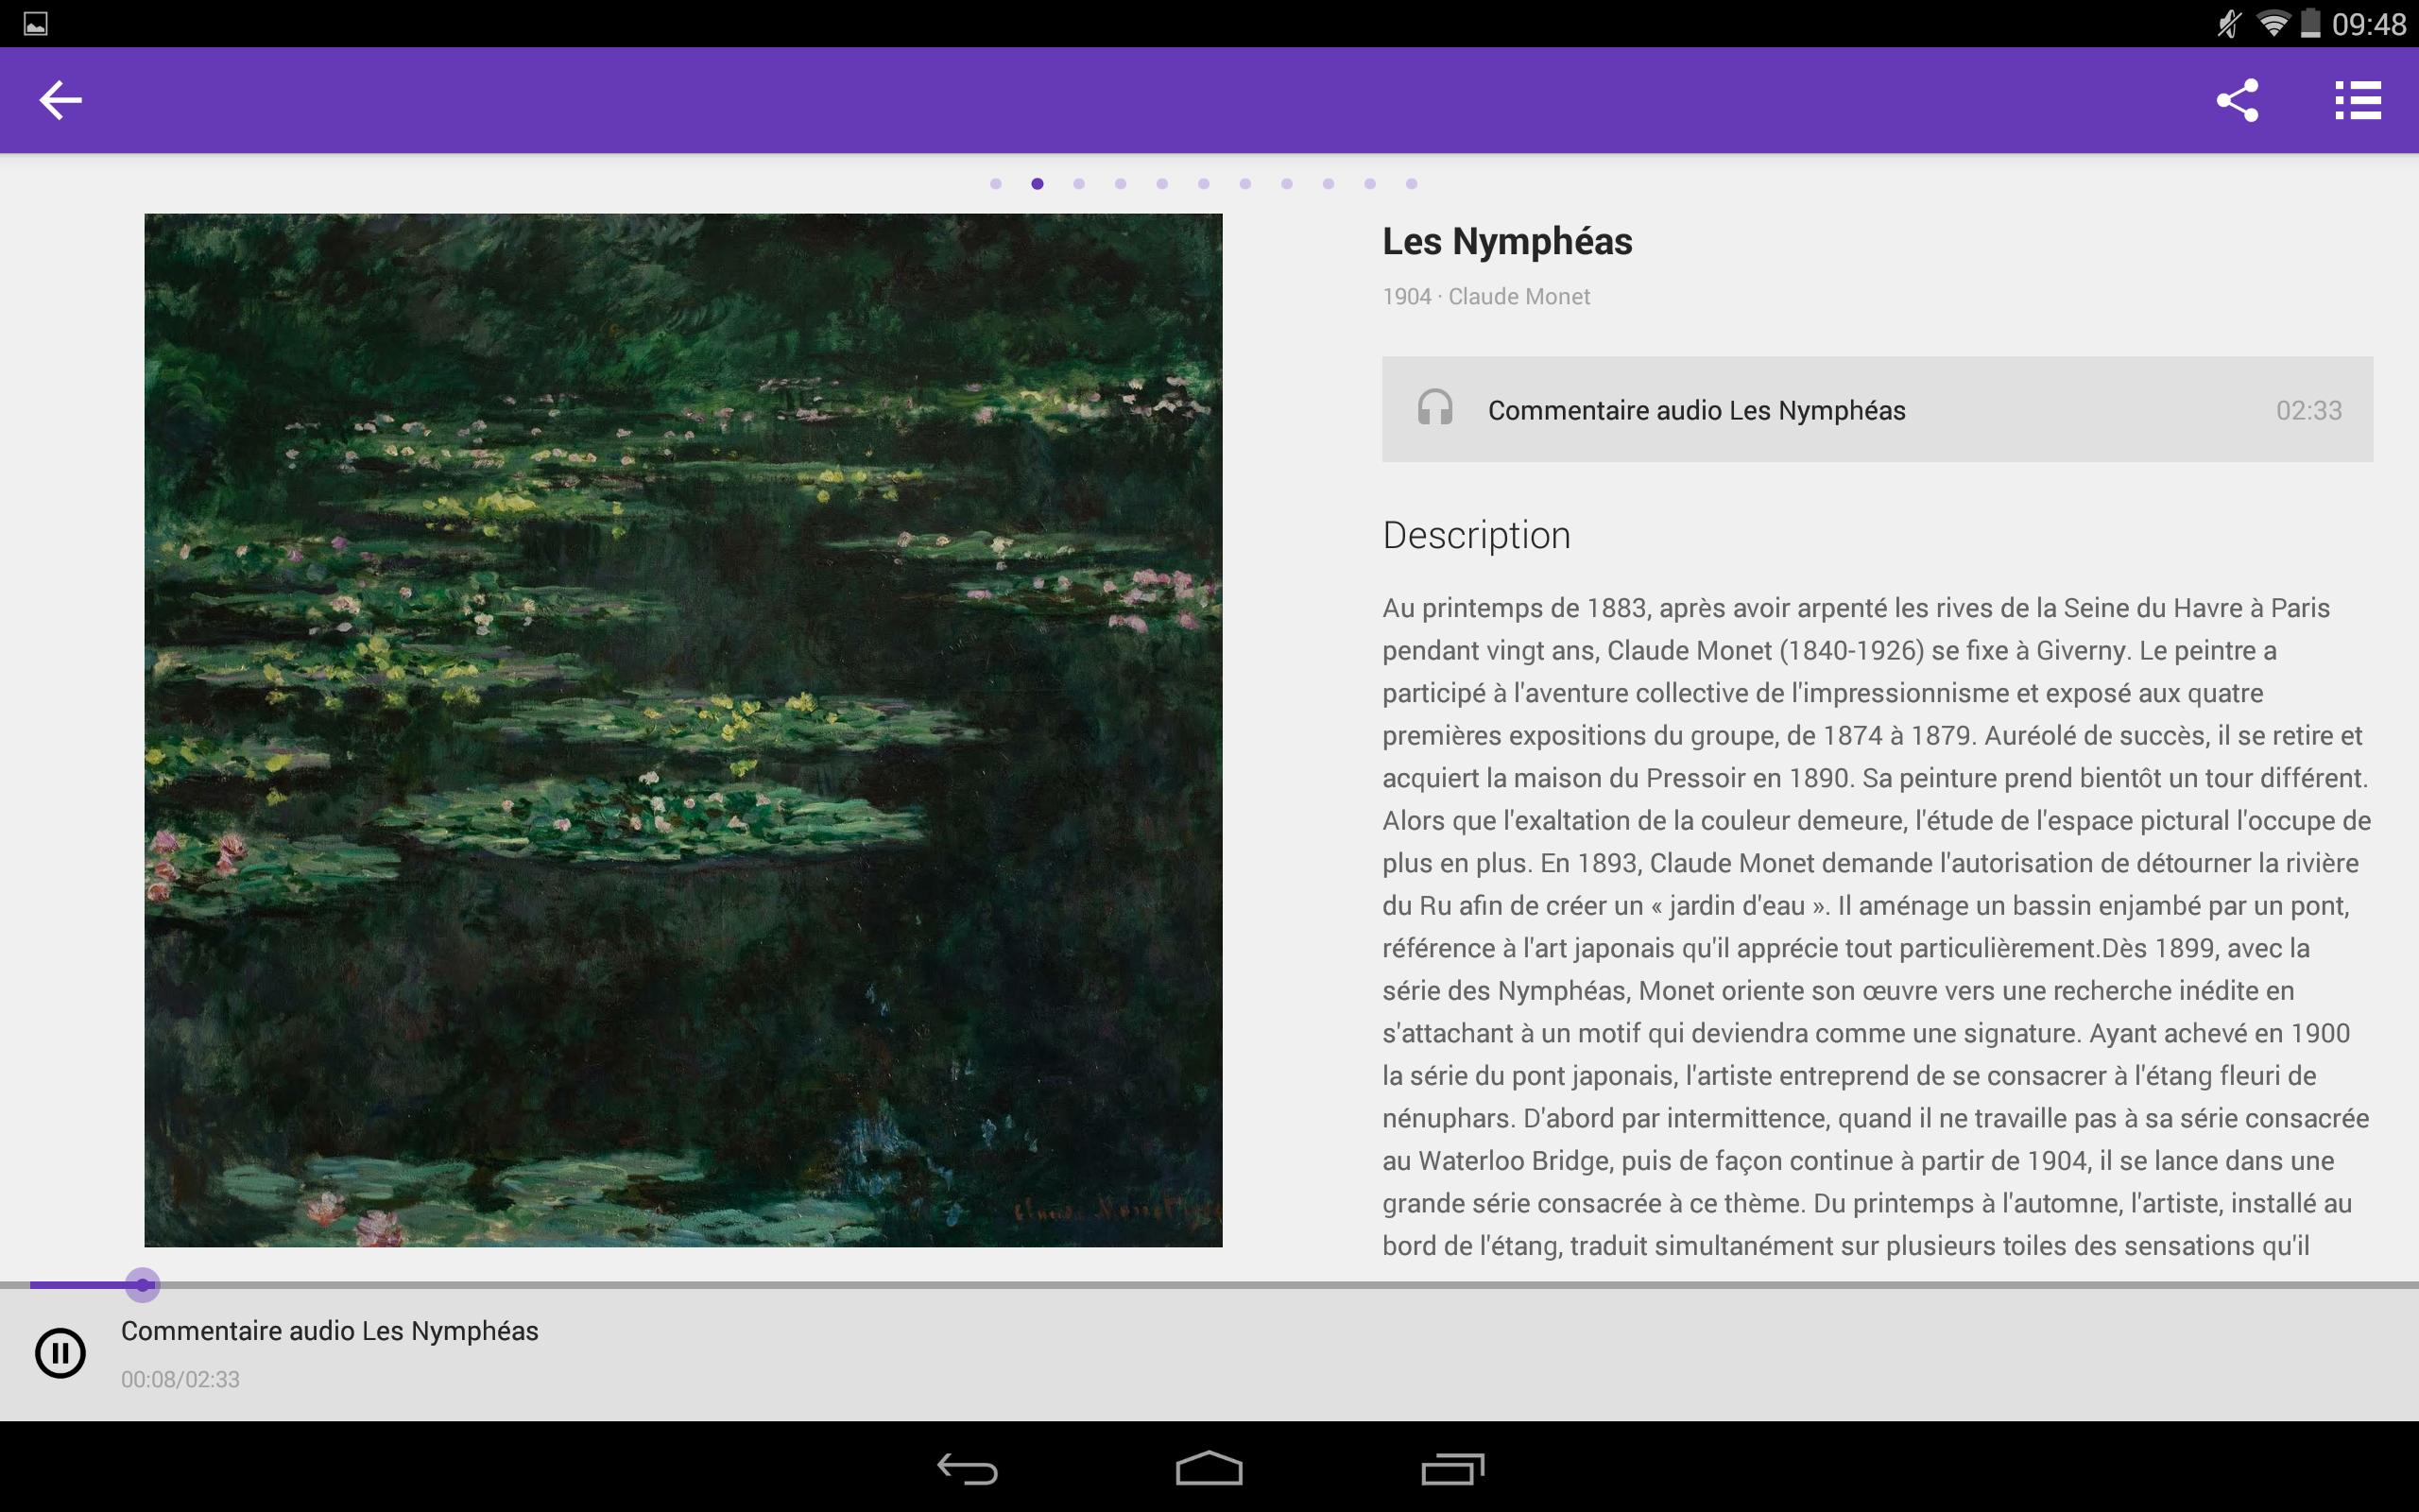Click the headphones icon in audio row
The image size is (2419, 1512).
click(1434, 409)
